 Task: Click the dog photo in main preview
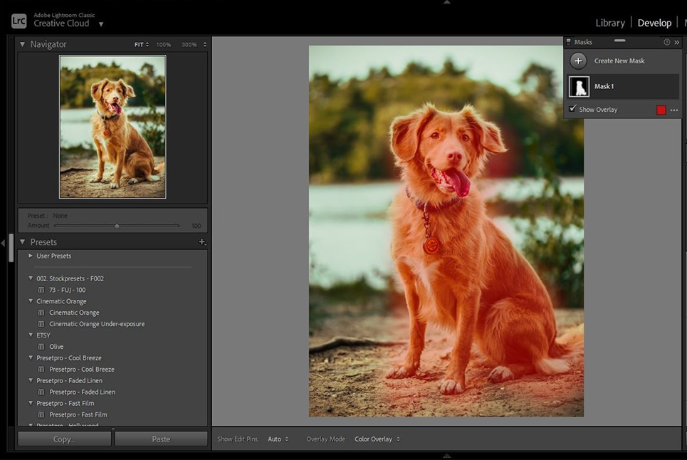pyautogui.click(x=446, y=231)
